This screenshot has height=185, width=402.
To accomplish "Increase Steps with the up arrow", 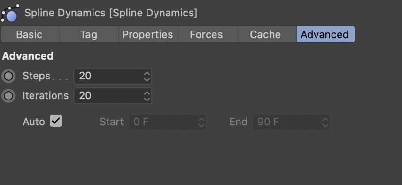I will [147, 73].
